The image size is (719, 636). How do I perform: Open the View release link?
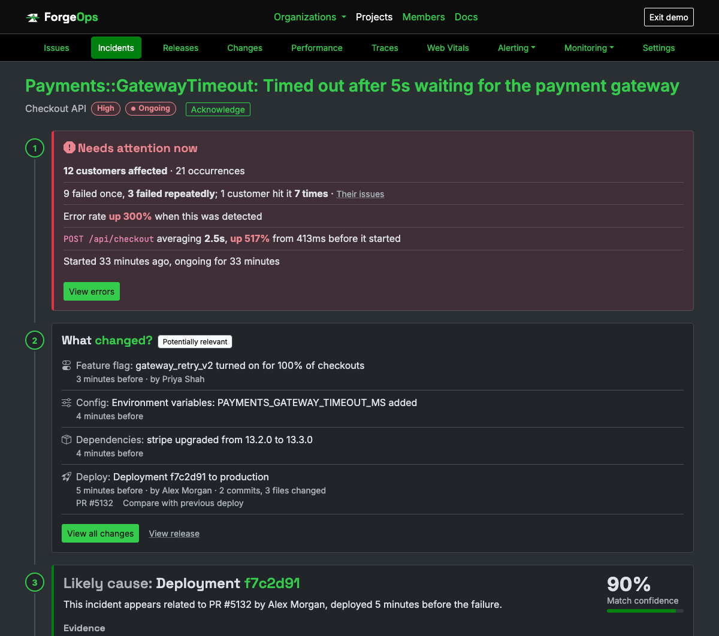tap(174, 534)
